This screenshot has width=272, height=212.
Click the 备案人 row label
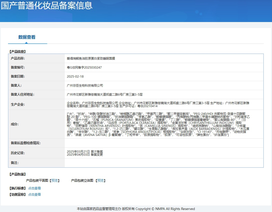16,86
